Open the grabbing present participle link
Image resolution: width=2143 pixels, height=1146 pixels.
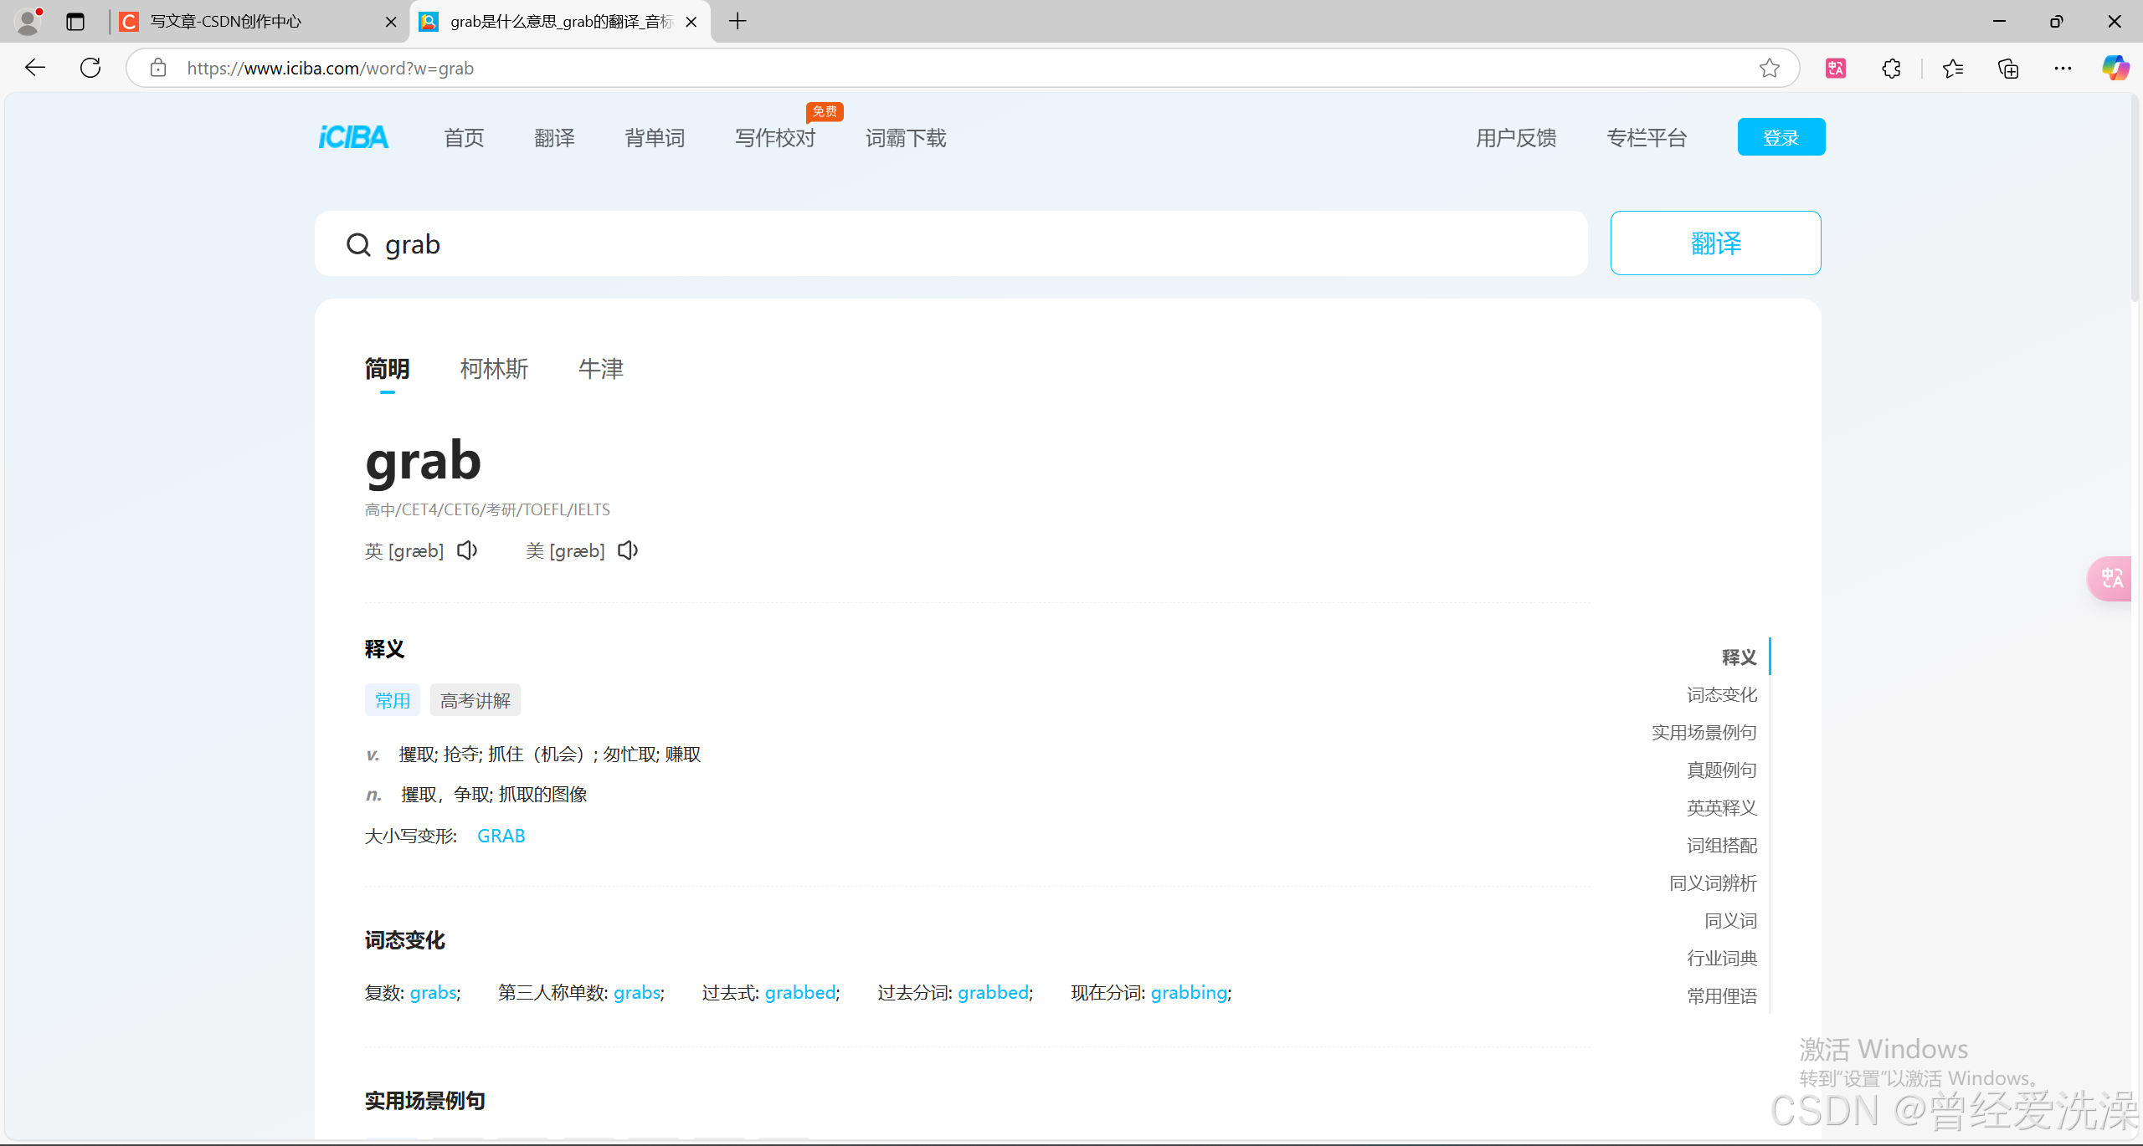1189,993
